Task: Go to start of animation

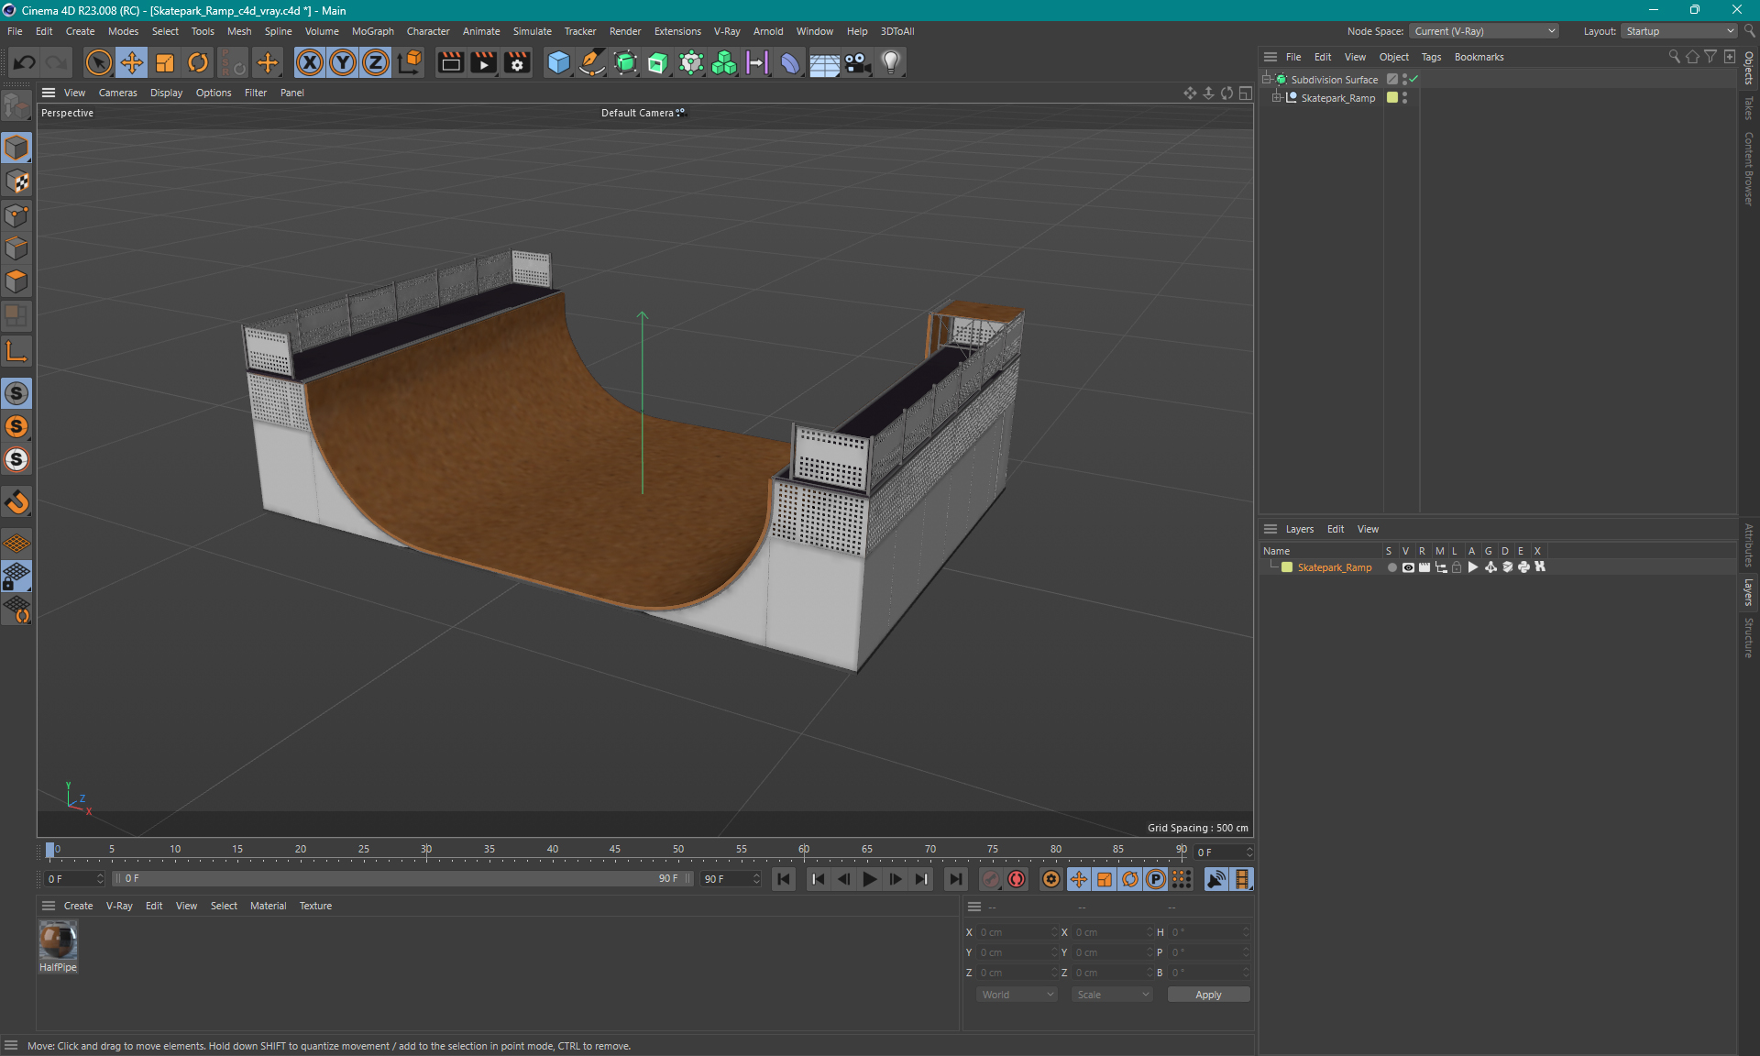Action: 784,879
